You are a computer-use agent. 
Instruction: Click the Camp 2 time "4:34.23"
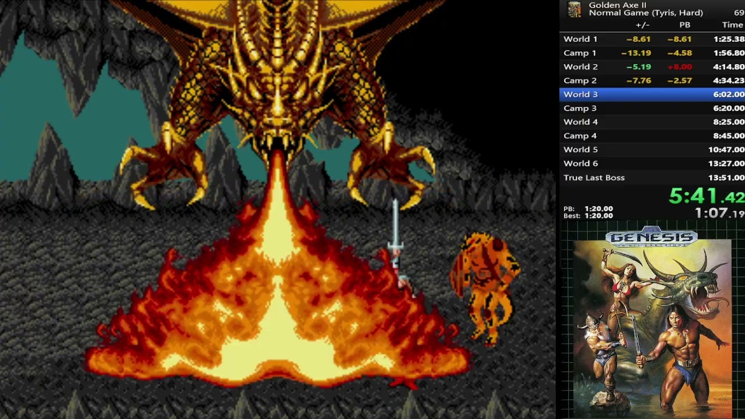pyautogui.click(x=729, y=81)
